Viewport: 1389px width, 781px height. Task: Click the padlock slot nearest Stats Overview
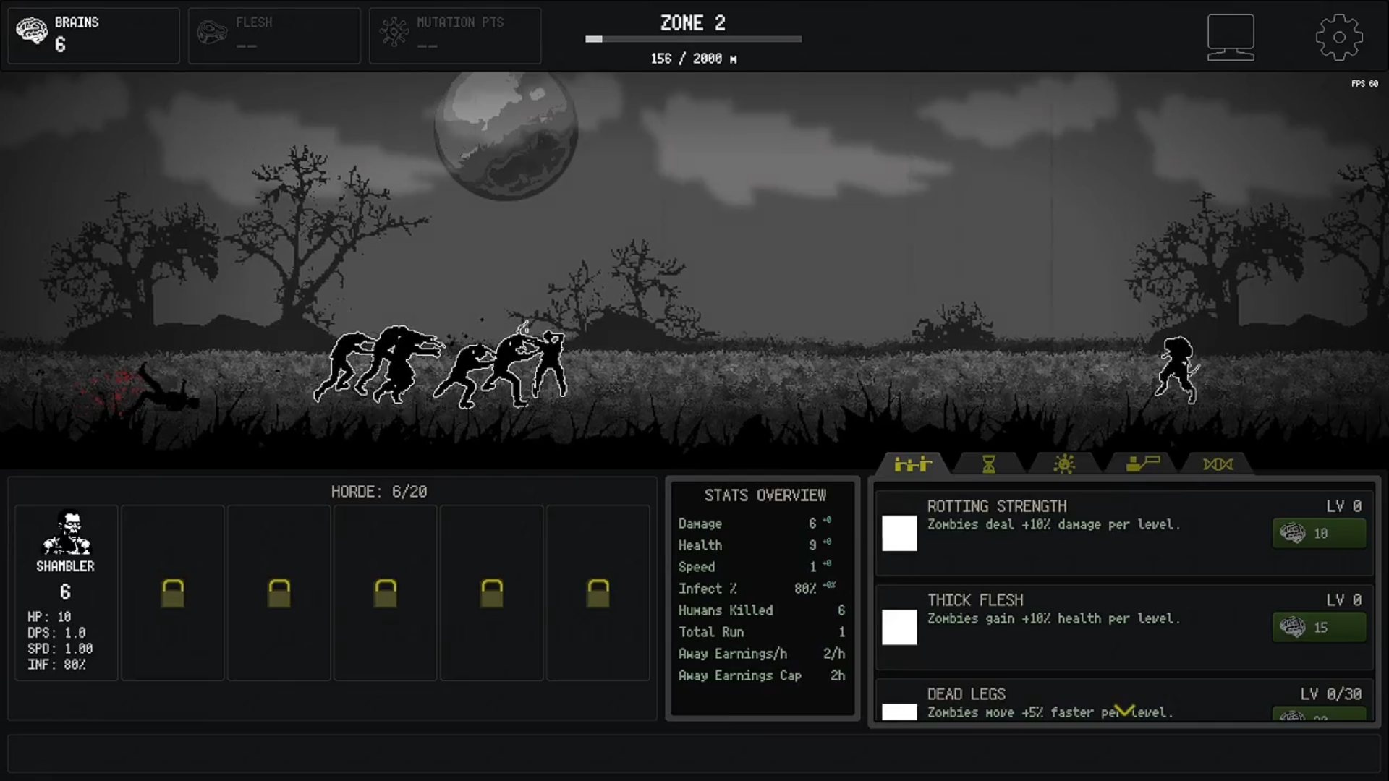click(x=598, y=593)
